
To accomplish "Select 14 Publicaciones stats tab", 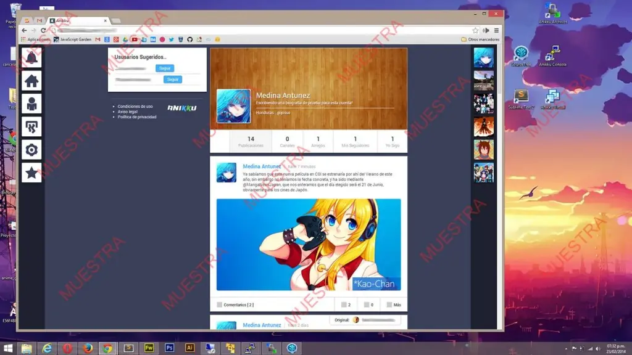I will pyautogui.click(x=251, y=141).
